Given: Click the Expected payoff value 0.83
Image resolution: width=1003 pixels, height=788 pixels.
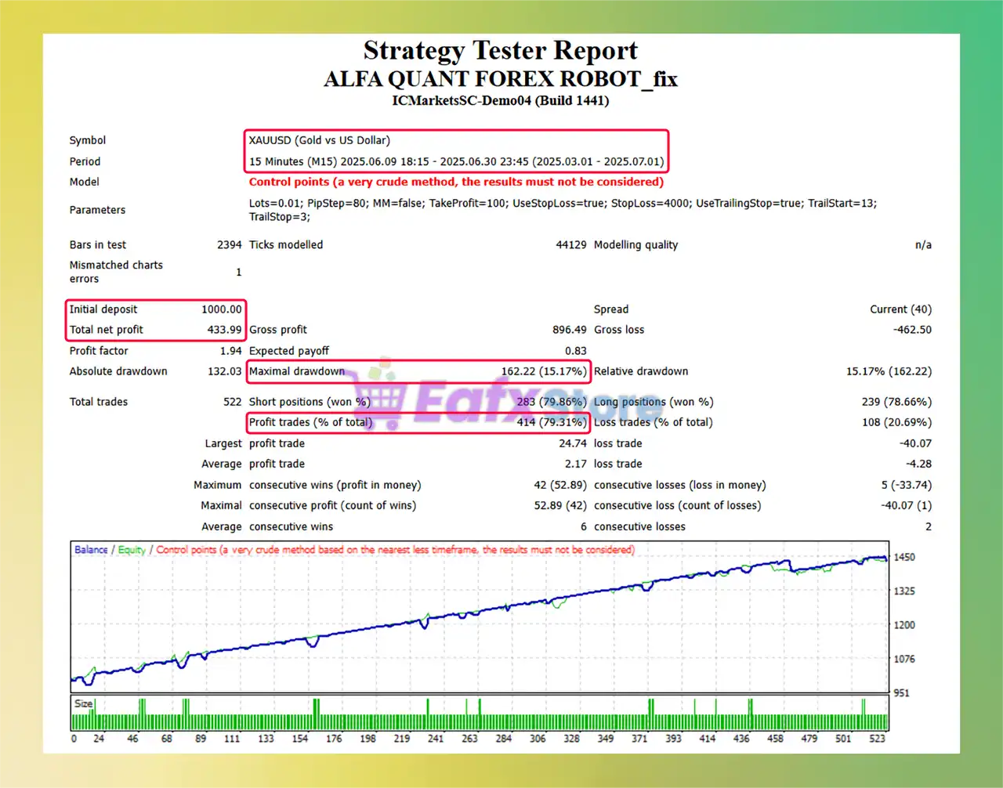Looking at the screenshot, I should (x=575, y=351).
